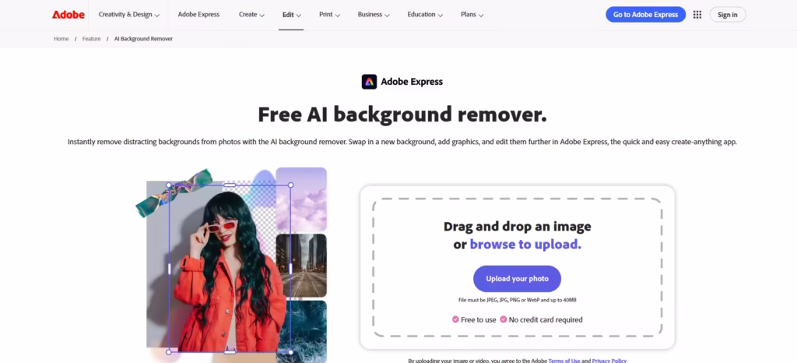The height and width of the screenshot is (363, 797).
Task: Click the holographic ribbon sticker
Action: pos(174,192)
